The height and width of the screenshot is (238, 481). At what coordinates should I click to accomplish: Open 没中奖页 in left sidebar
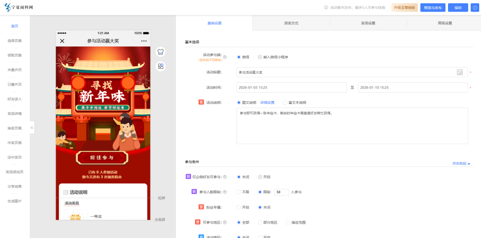pos(15,157)
